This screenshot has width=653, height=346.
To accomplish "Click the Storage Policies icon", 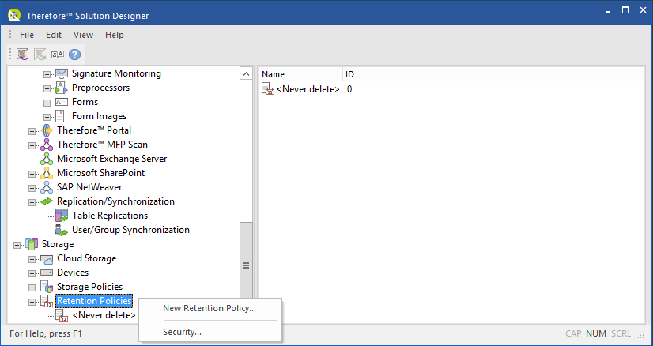I will (x=47, y=287).
